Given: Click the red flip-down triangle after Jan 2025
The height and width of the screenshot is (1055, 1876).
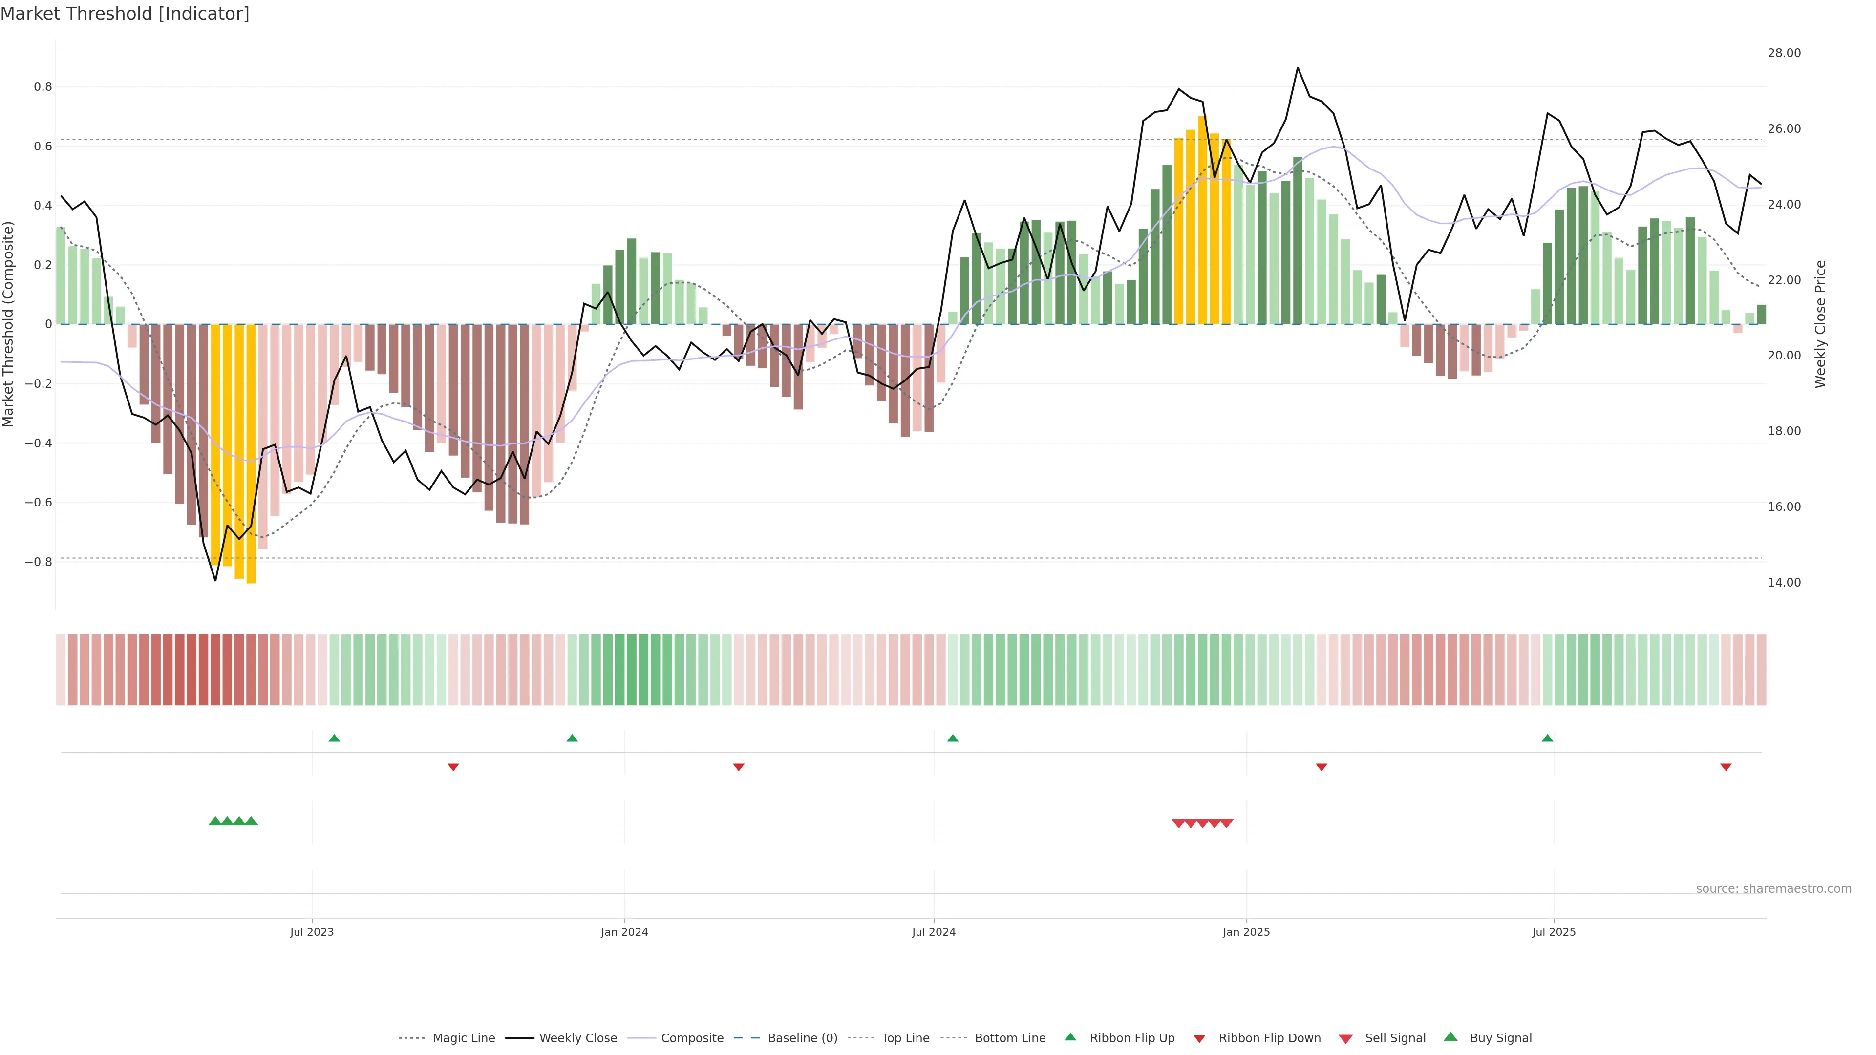Looking at the screenshot, I should coord(1321,767).
